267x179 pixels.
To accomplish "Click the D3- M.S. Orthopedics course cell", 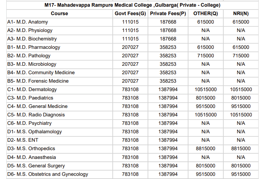I will tap(31, 148).
